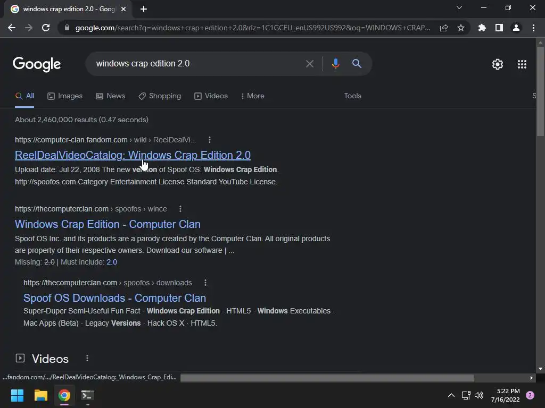Open Windows Crap Edition - Computer Clan link
This screenshot has height=408, width=545.
point(108,224)
